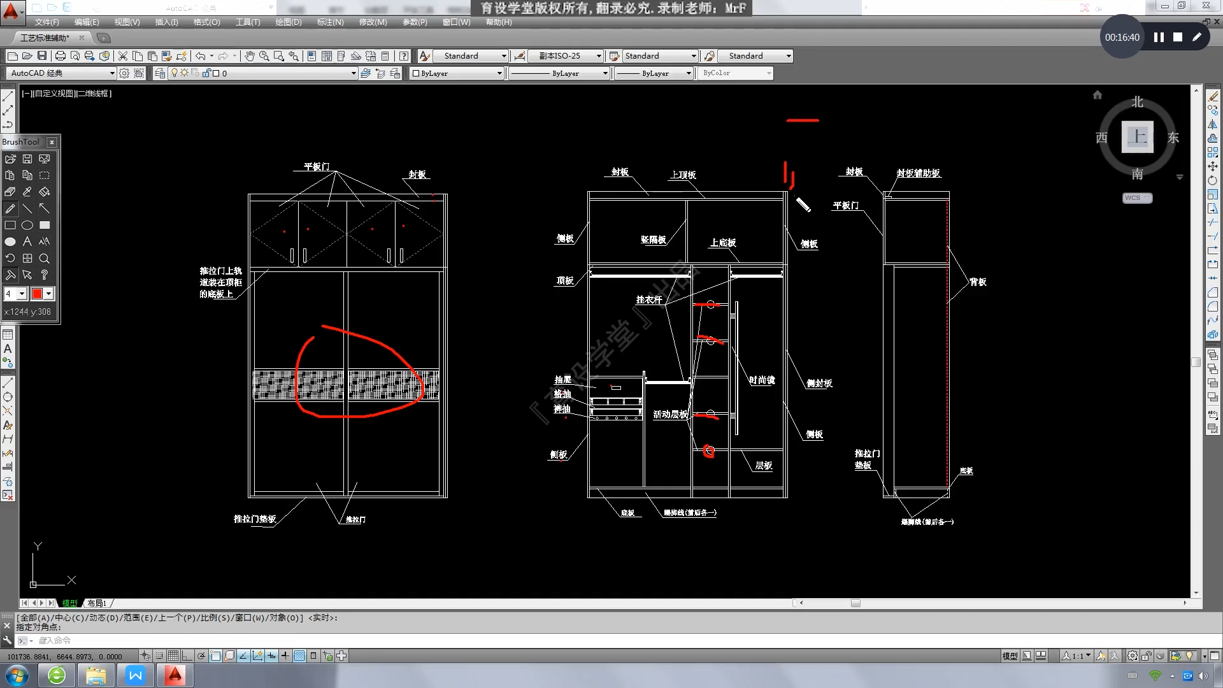1223x688 pixels.
Task: Click the BrushTool save disk icon
Action: point(27,159)
